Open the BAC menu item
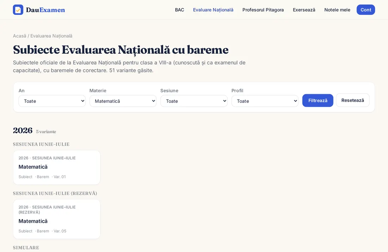 (x=180, y=10)
